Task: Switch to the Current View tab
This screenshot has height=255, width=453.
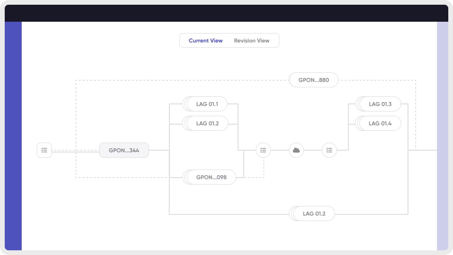Action: pyautogui.click(x=205, y=41)
